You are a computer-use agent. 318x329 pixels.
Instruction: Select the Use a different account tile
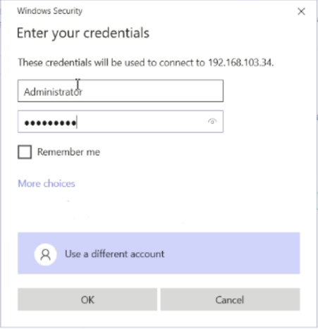159,253
